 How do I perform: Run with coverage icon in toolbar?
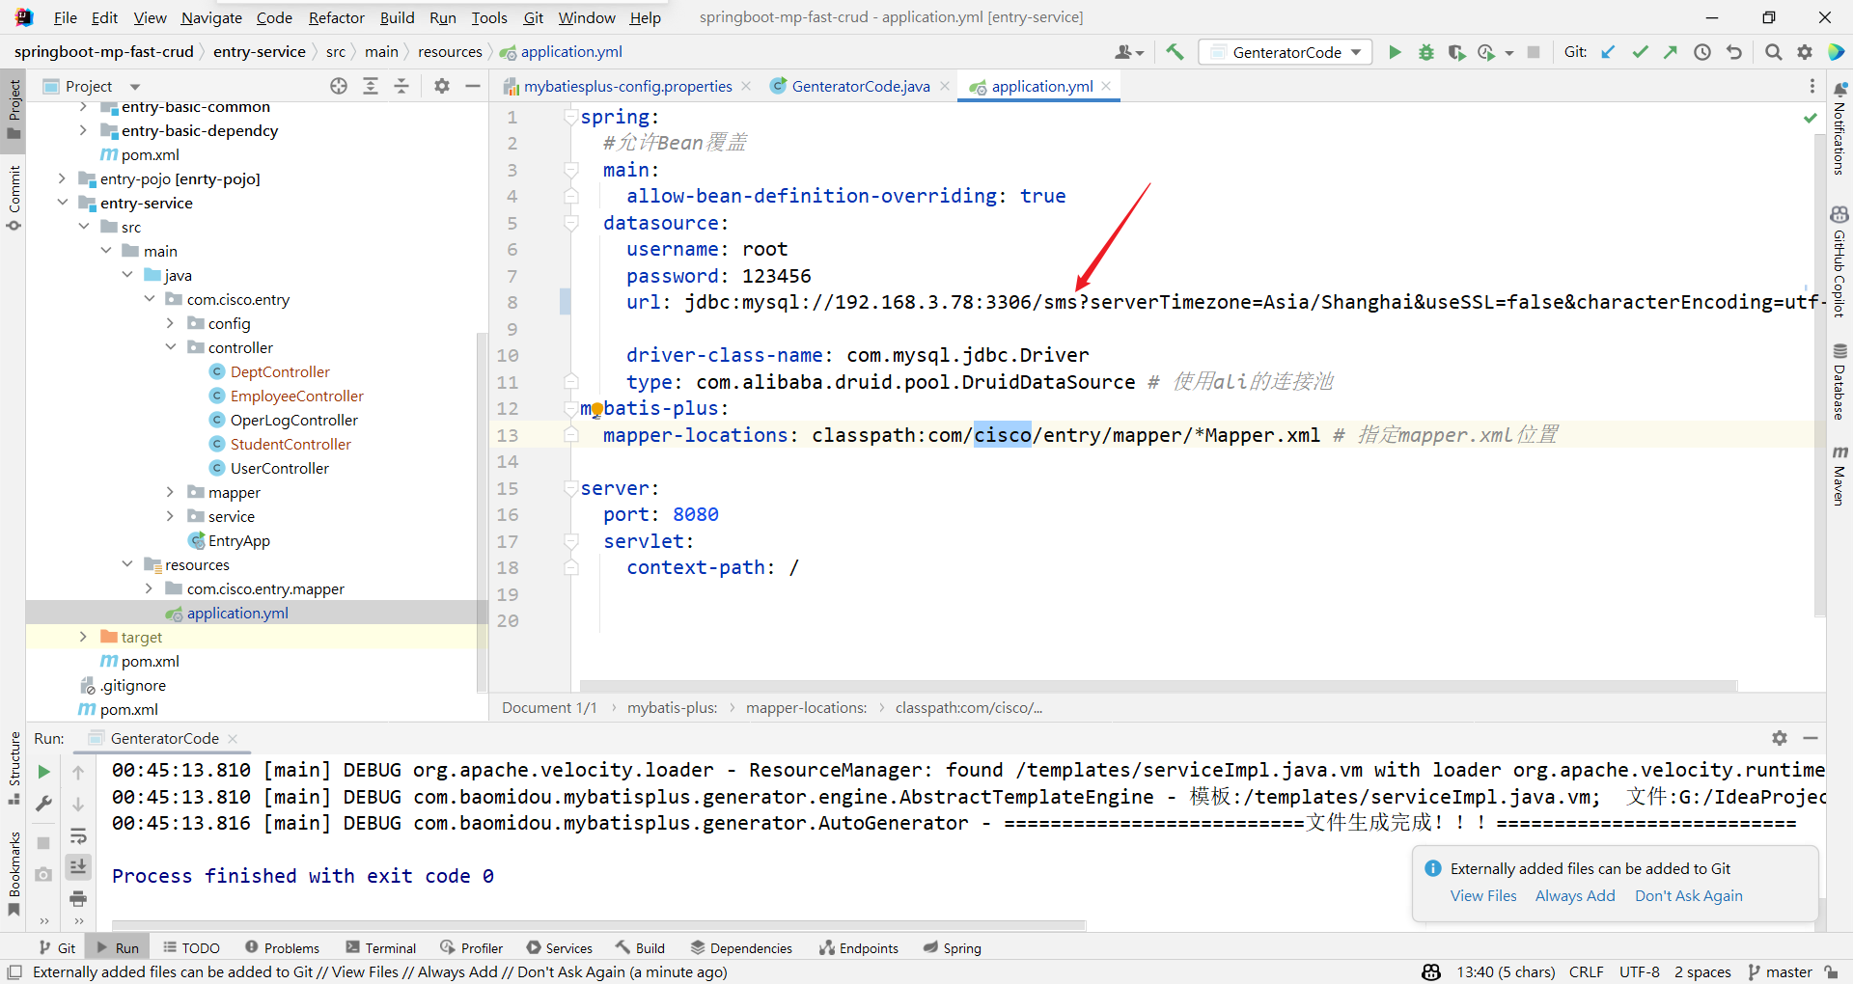click(x=1456, y=52)
